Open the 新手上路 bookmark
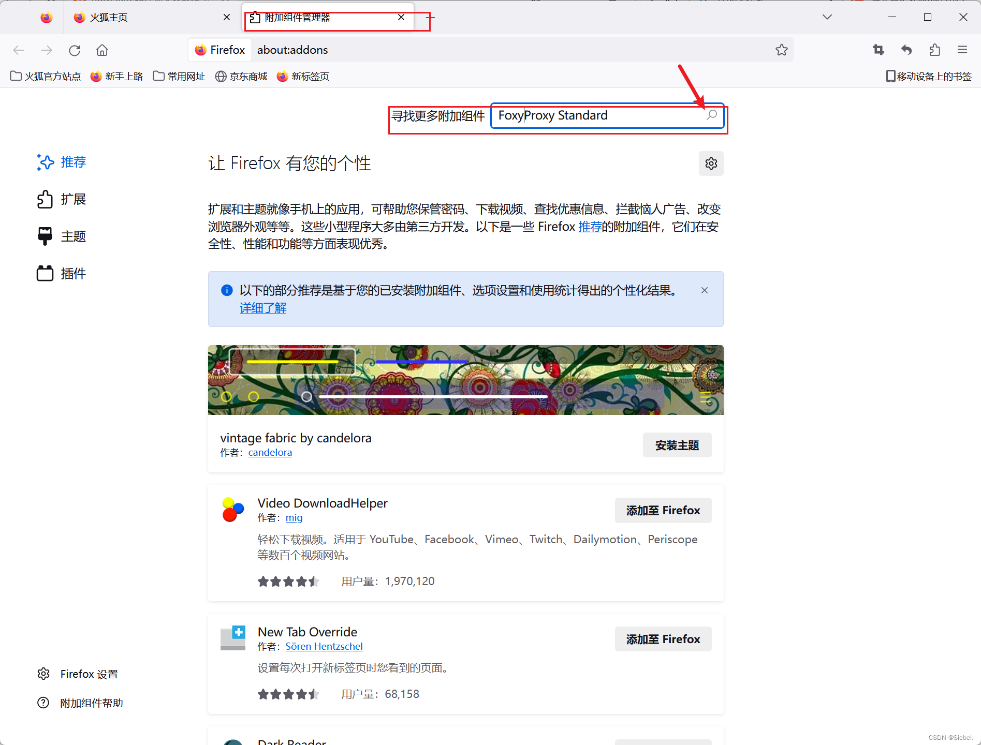 coord(116,77)
